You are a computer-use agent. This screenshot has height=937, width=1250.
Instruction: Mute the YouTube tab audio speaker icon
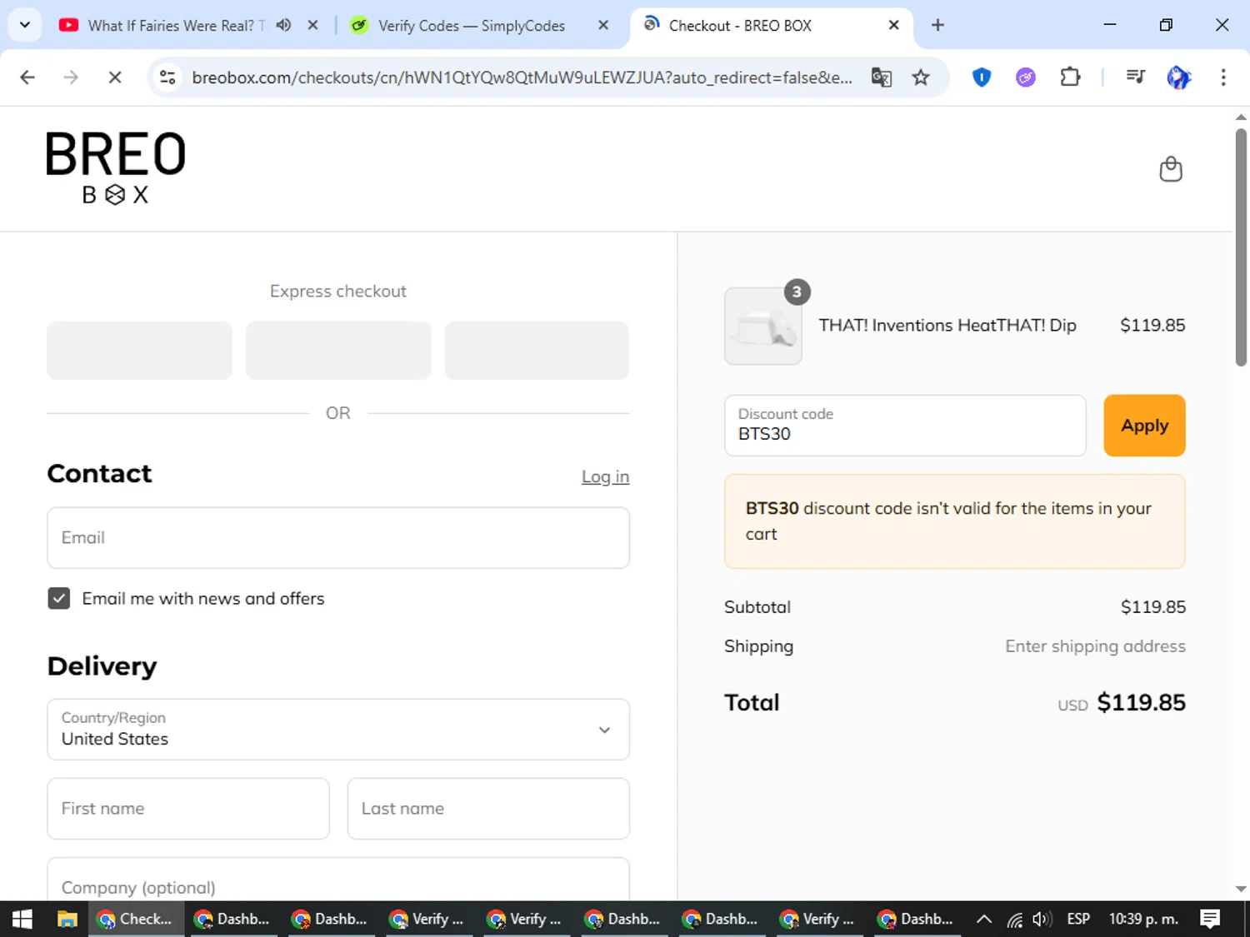click(x=284, y=25)
